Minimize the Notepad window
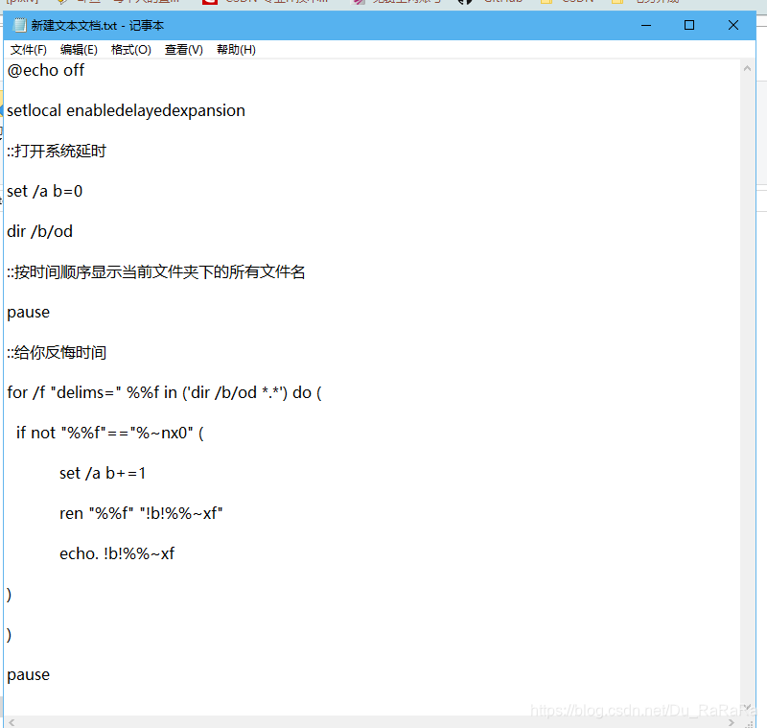Screen dimensions: 767x728 click(645, 25)
